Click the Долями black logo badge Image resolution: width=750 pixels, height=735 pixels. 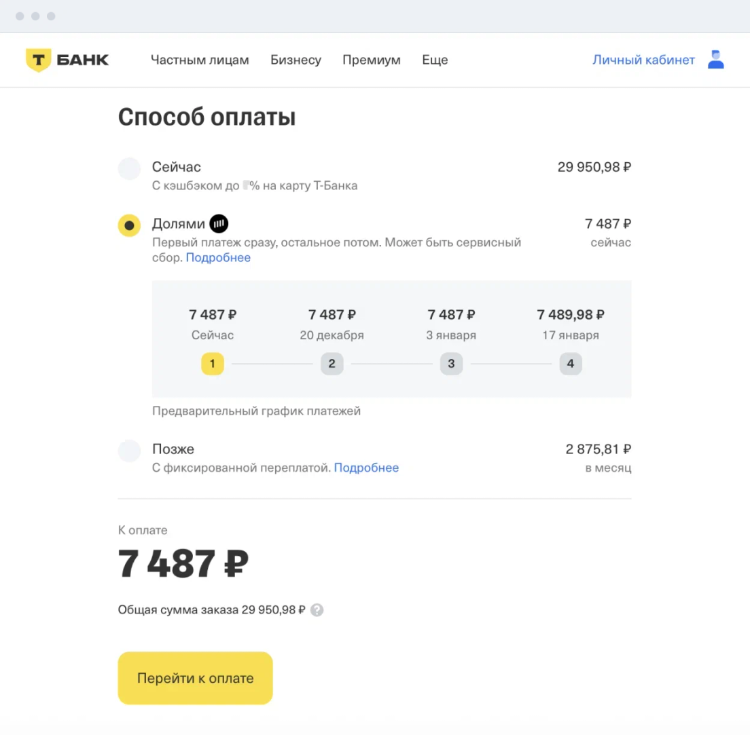[x=219, y=223]
